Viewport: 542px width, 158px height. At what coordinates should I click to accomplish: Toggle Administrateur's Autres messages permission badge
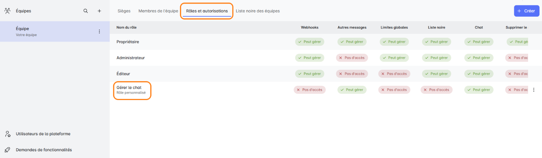click(352, 58)
